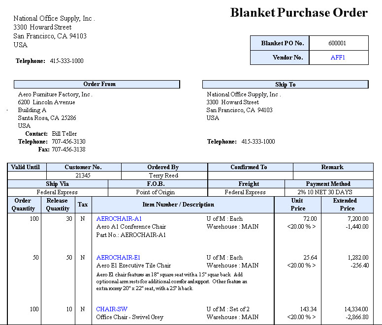The image size is (382, 325).
Task: Click the Item Number / Description column header
Action: click(x=178, y=205)
